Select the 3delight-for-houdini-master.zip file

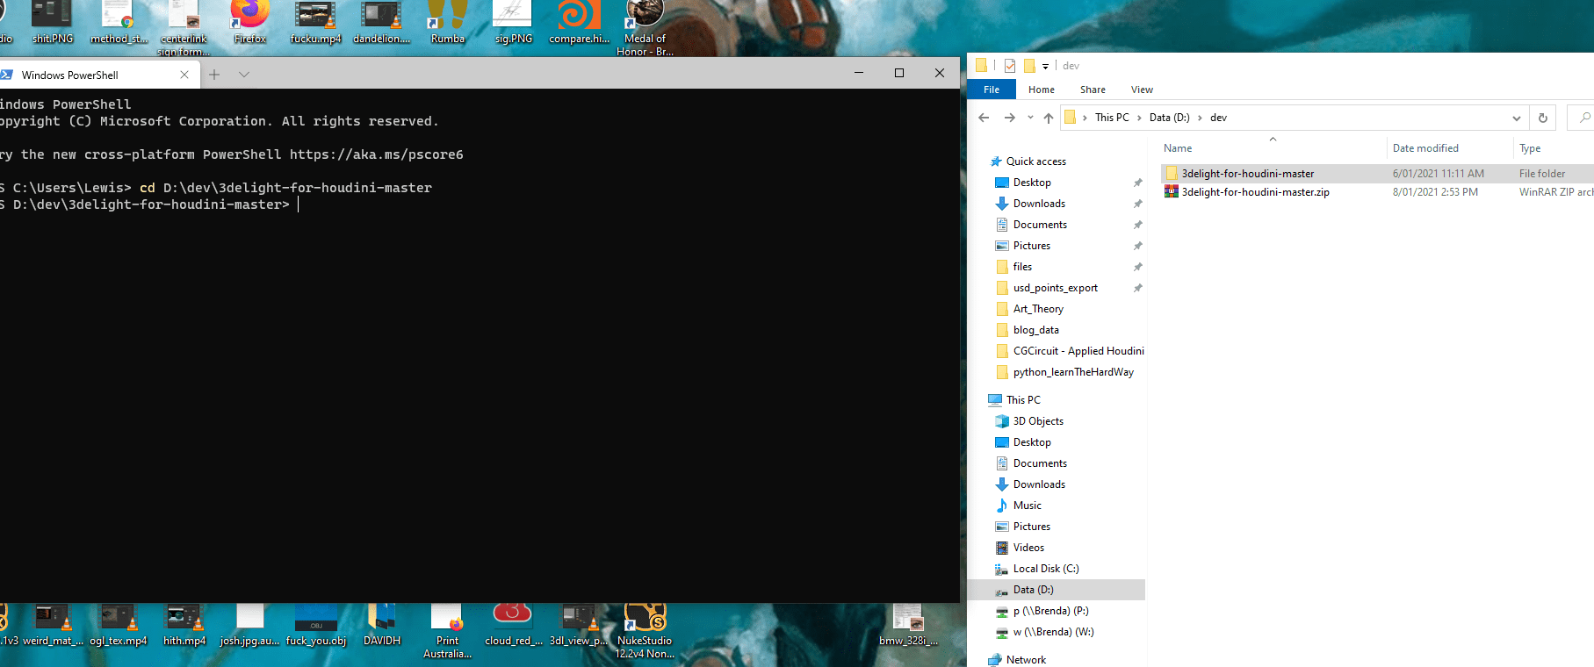[1255, 192]
